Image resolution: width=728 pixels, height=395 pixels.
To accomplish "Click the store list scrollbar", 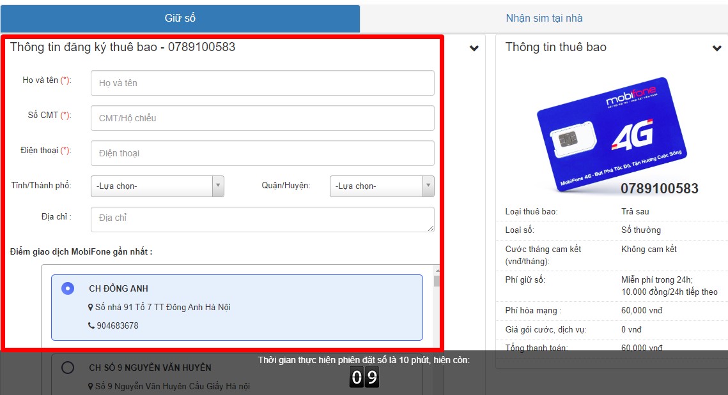I will click(437, 306).
